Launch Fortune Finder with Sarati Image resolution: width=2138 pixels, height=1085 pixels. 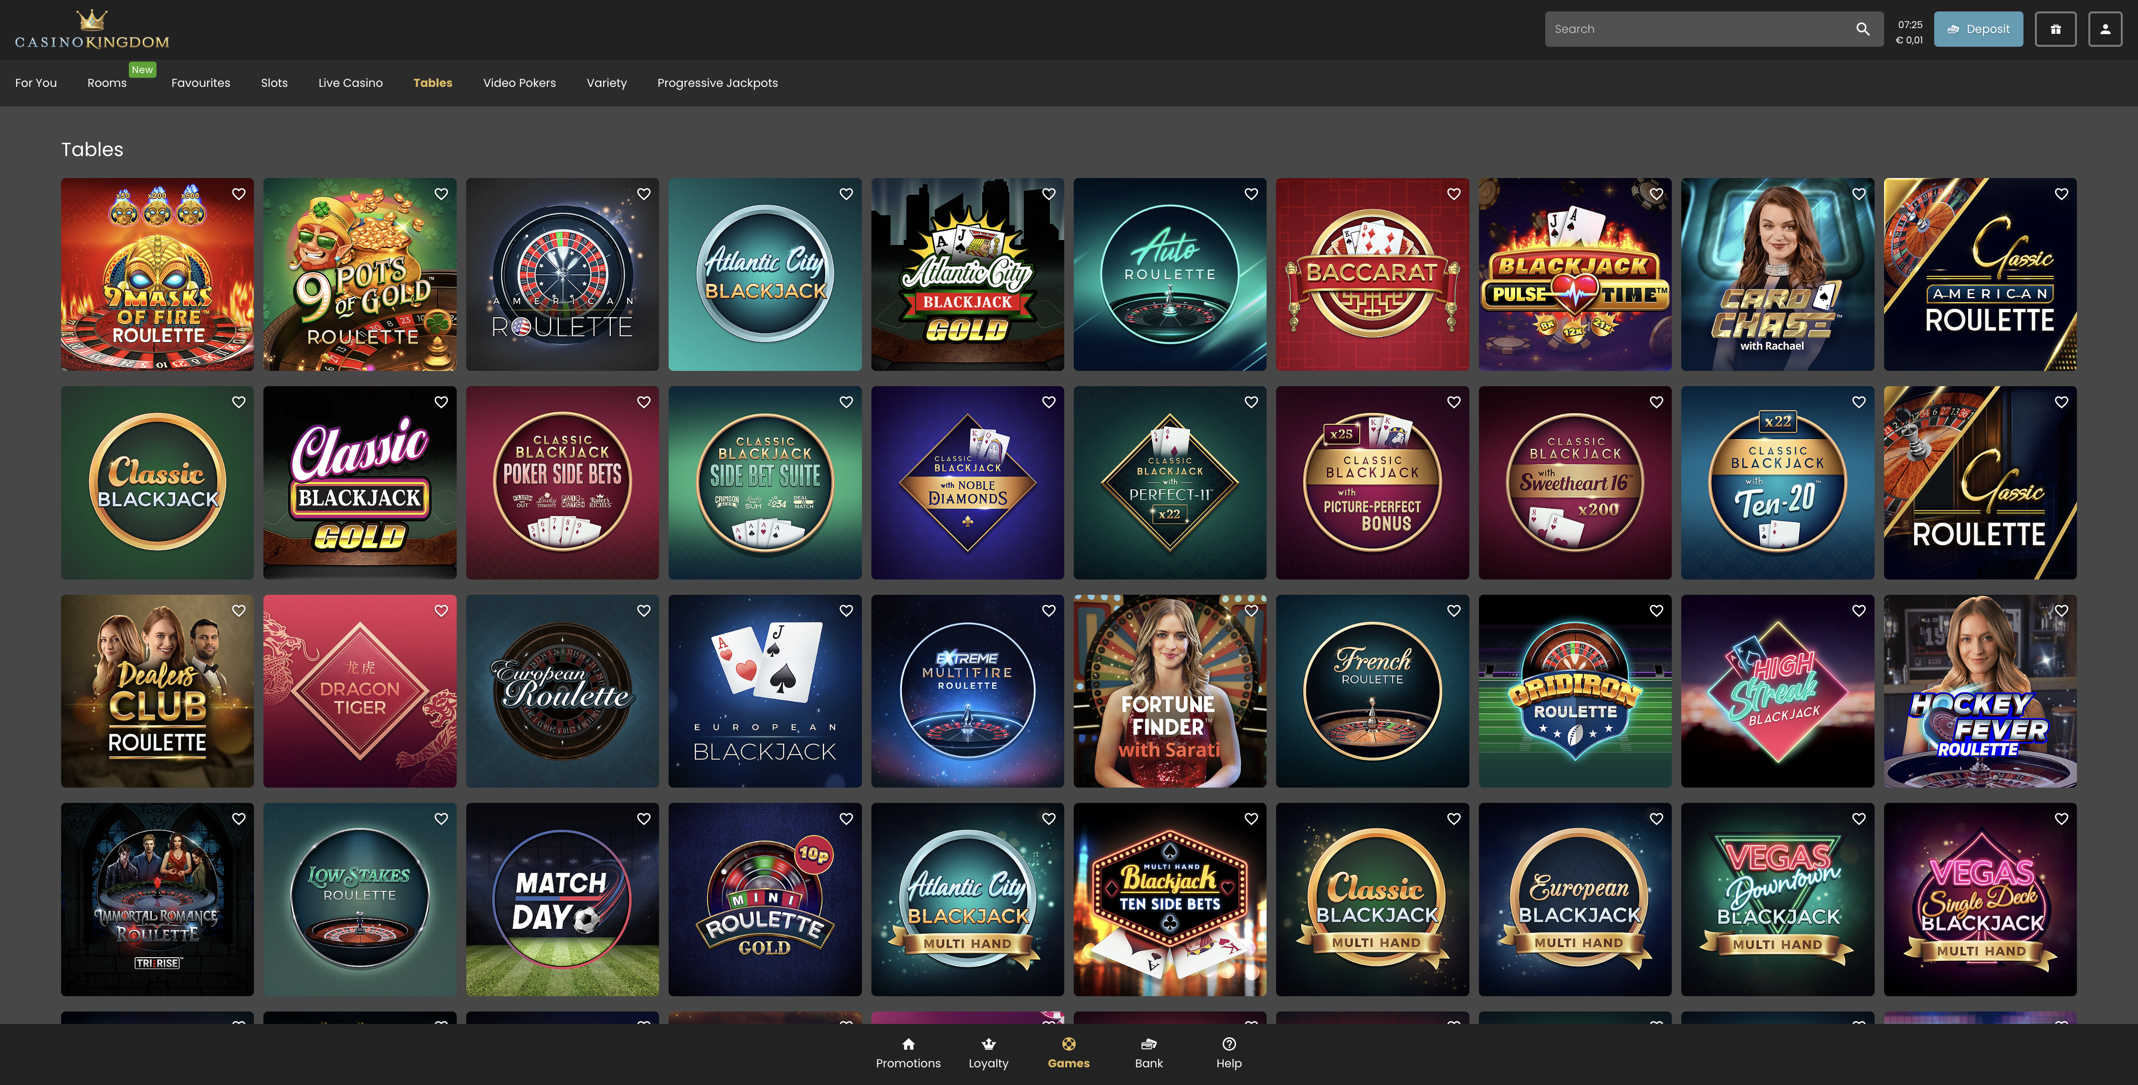point(1169,691)
